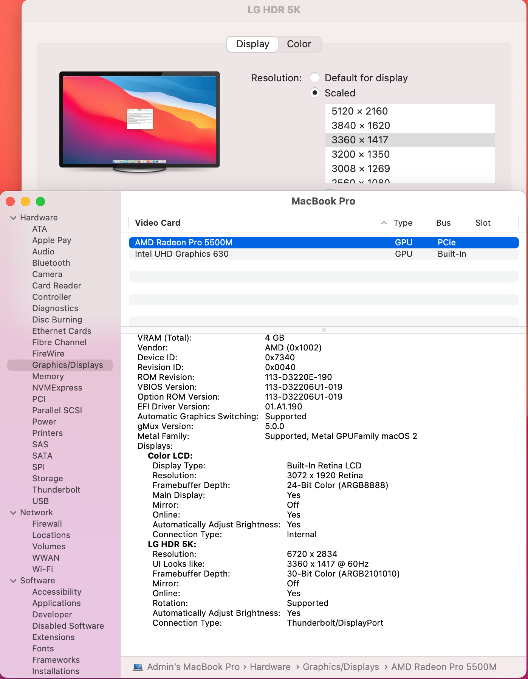The height and width of the screenshot is (679, 528).
Task: Click Admin's MacBook Pro in path bar
Action: 193,667
